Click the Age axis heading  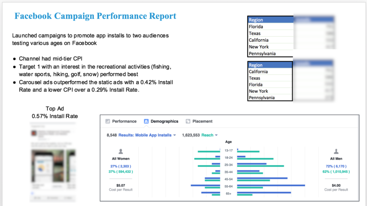[229, 142]
